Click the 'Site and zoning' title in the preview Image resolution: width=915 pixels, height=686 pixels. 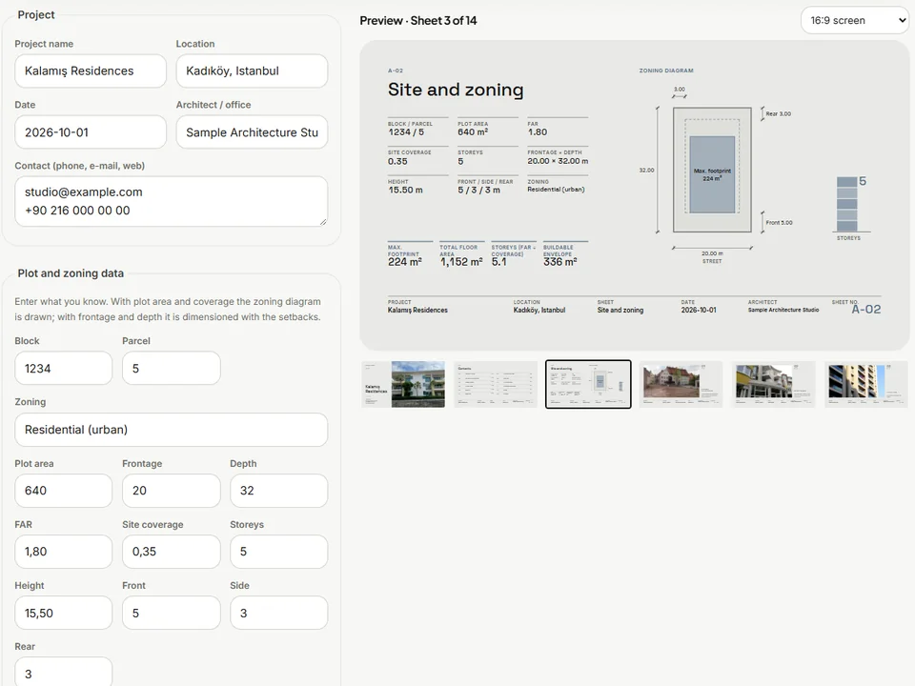tap(456, 90)
